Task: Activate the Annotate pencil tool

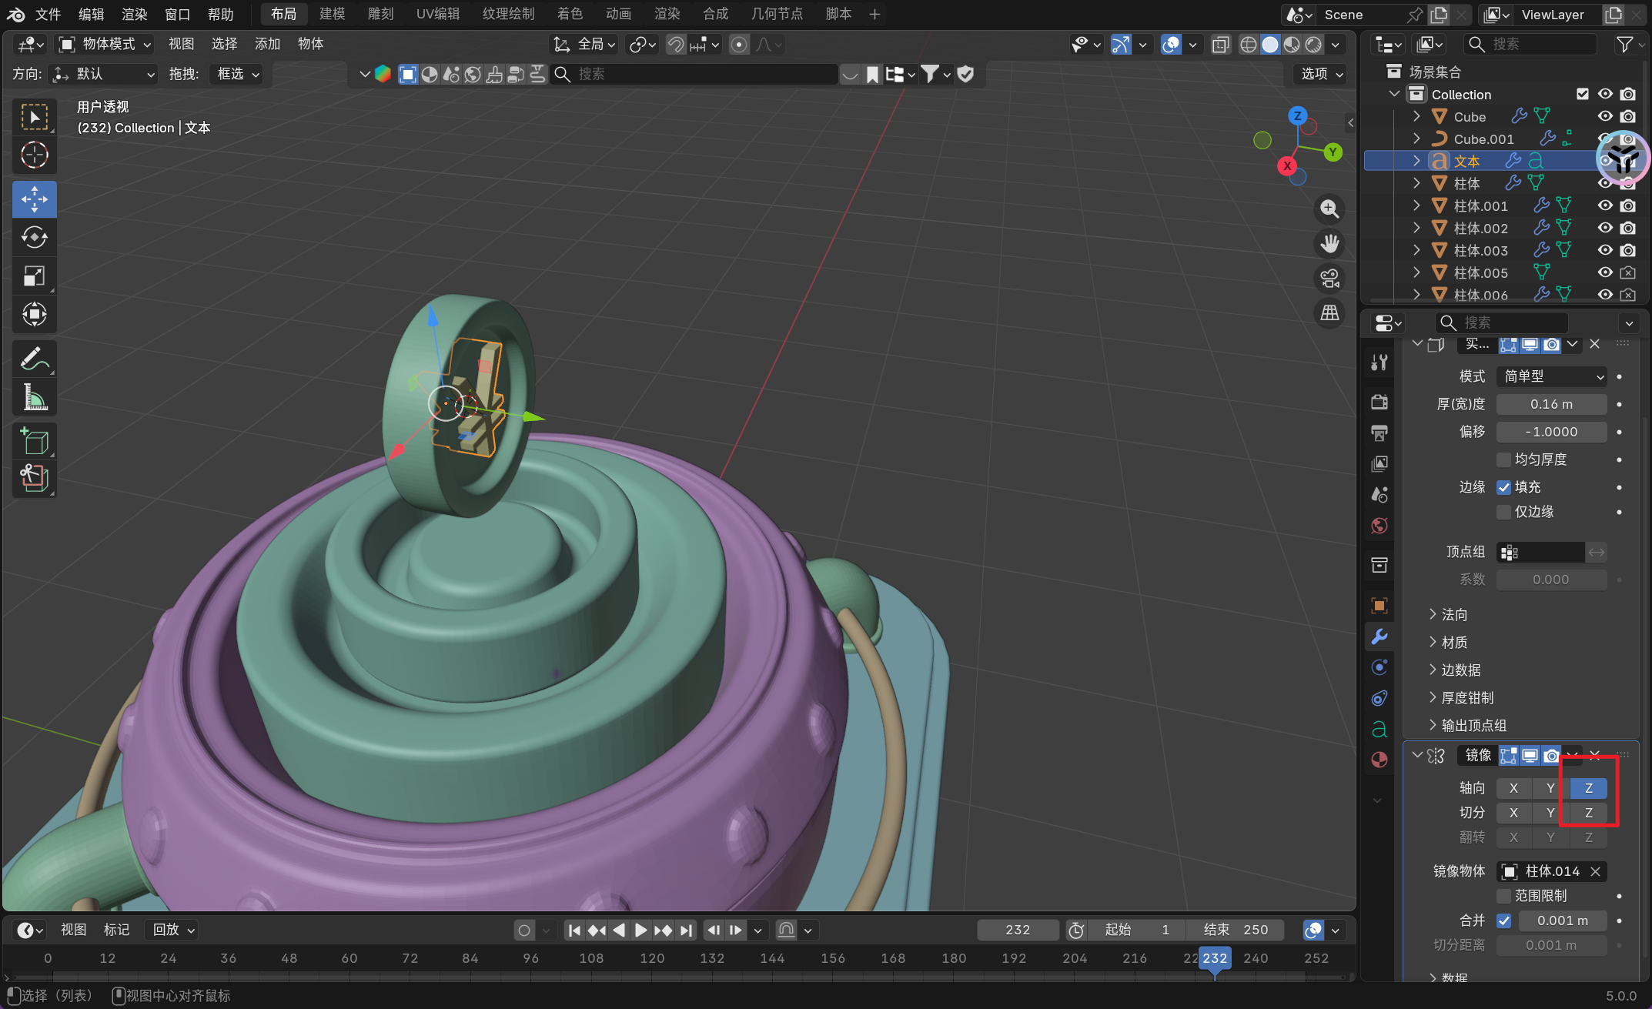Action: (x=35, y=359)
